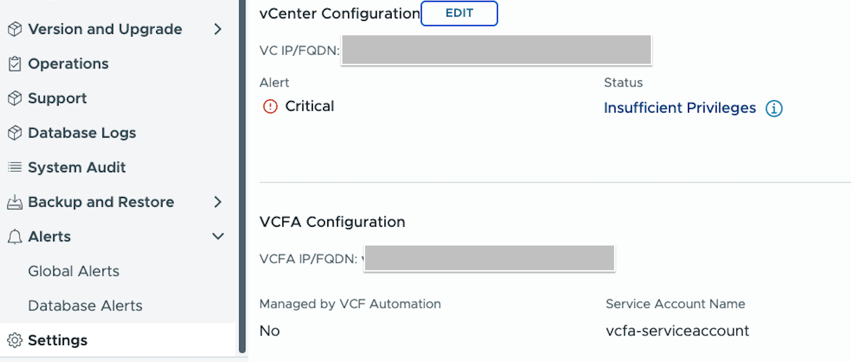The image size is (851, 362).
Task: Click EDIT button for vCenter Configuration
Action: click(x=459, y=13)
